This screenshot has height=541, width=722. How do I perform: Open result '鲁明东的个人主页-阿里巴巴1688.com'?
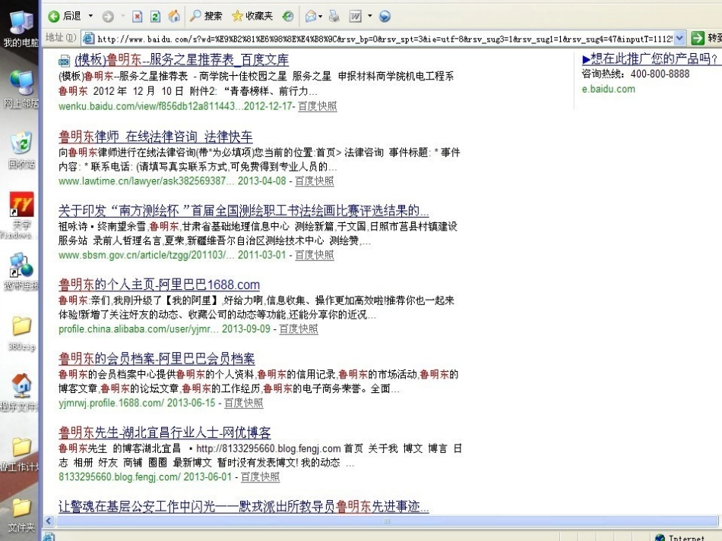point(160,285)
